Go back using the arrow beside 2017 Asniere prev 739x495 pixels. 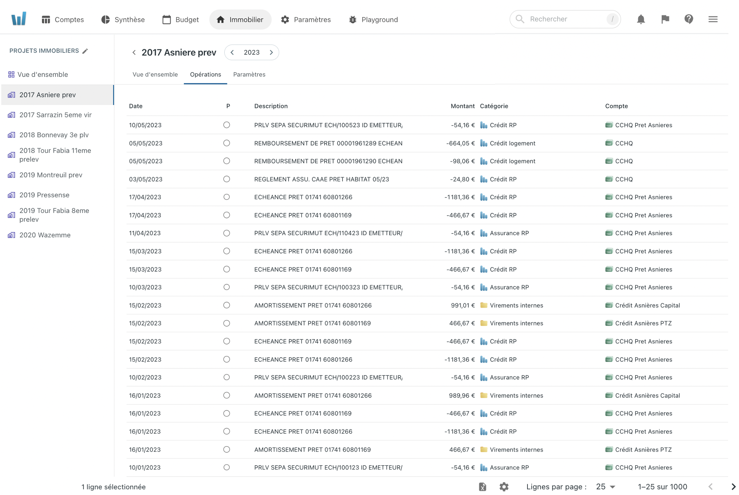[x=134, y=52]
